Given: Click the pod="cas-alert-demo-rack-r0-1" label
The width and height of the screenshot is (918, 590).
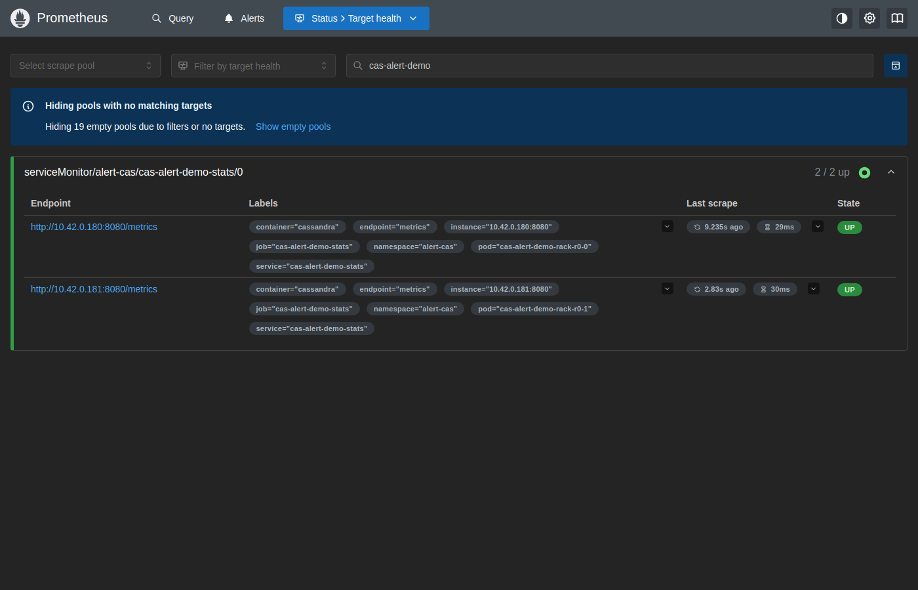Looking at the screenshot, I should [535, 309].
